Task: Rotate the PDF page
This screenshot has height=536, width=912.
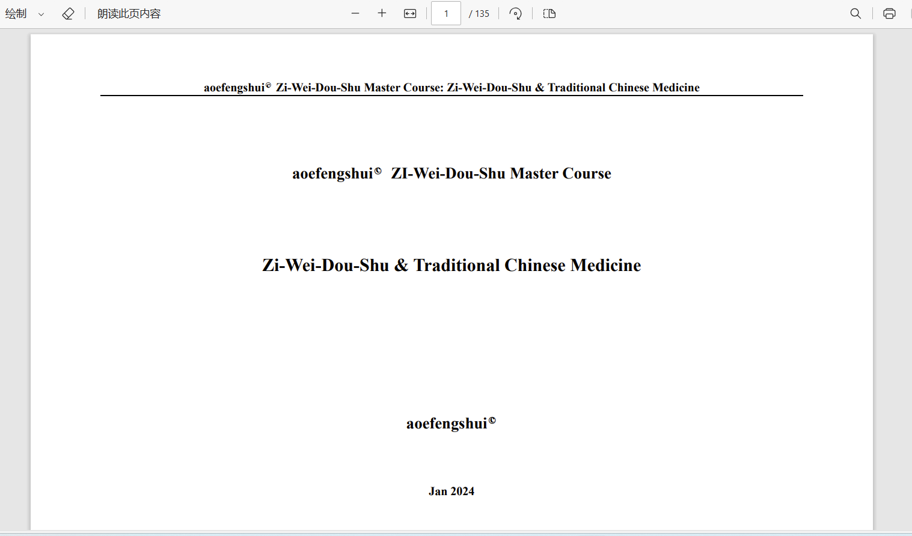Action: point(515,13)
